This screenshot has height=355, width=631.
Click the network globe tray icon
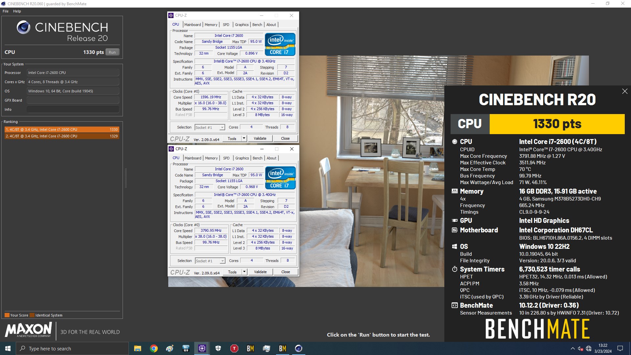pos(589,348)
